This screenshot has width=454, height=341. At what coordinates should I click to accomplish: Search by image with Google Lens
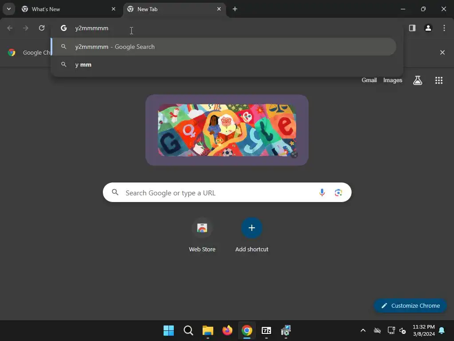(x=338, y=193)
